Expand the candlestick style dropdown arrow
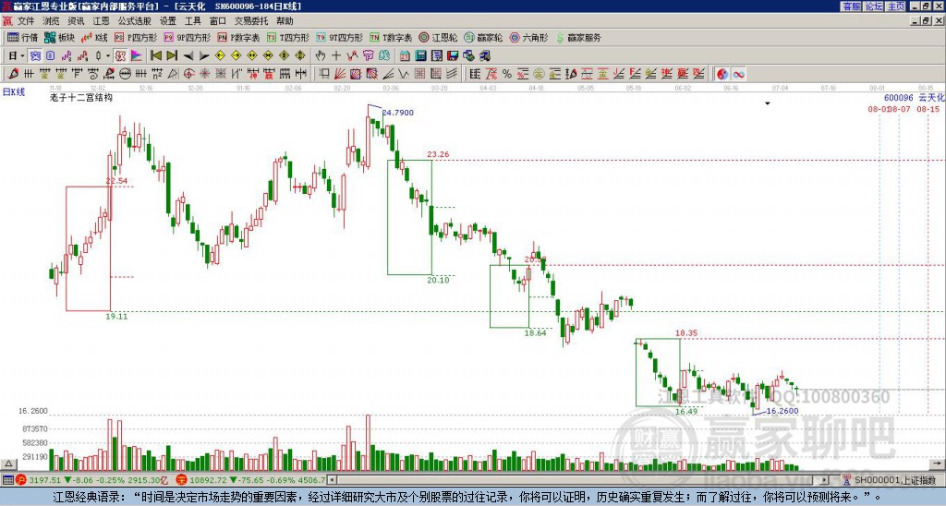This screenshot has height=506, width=946. pyautogui.click(x=108, y=56)
